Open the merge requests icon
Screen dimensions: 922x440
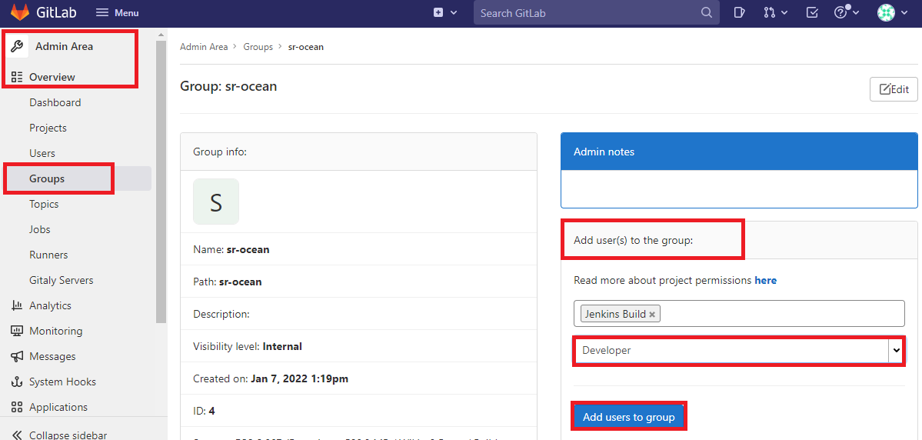click(x=769, y=12)
